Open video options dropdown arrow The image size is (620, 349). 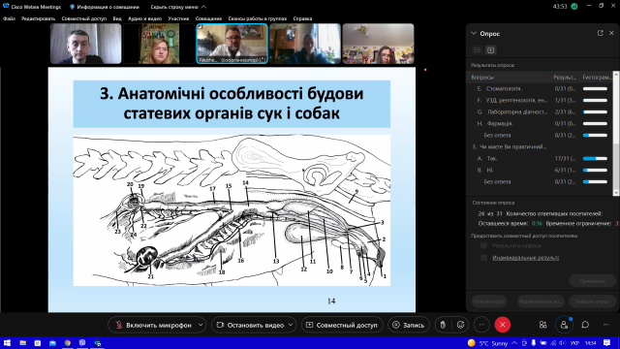(291, 325)
